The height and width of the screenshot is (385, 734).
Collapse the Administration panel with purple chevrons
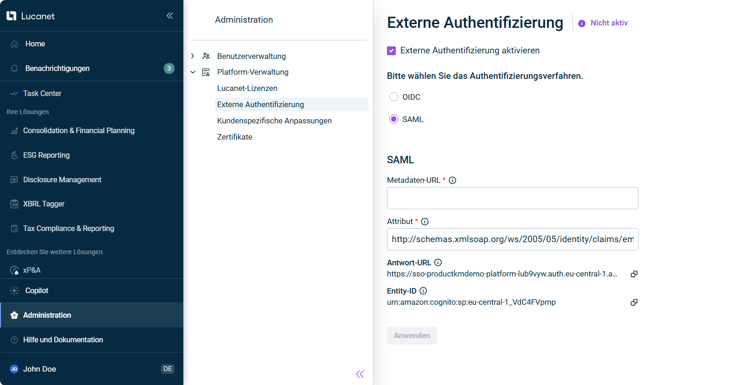tap(360, 374)
